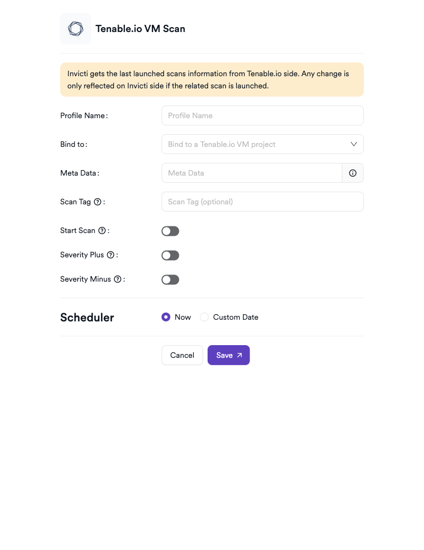Screen dimensions: 424x550
Task: Enable the Start Scan toggle
Action: coord(170,231)
